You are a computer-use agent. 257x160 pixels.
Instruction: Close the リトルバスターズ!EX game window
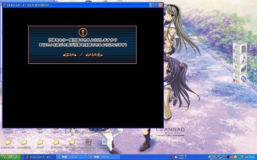point(161,5)
